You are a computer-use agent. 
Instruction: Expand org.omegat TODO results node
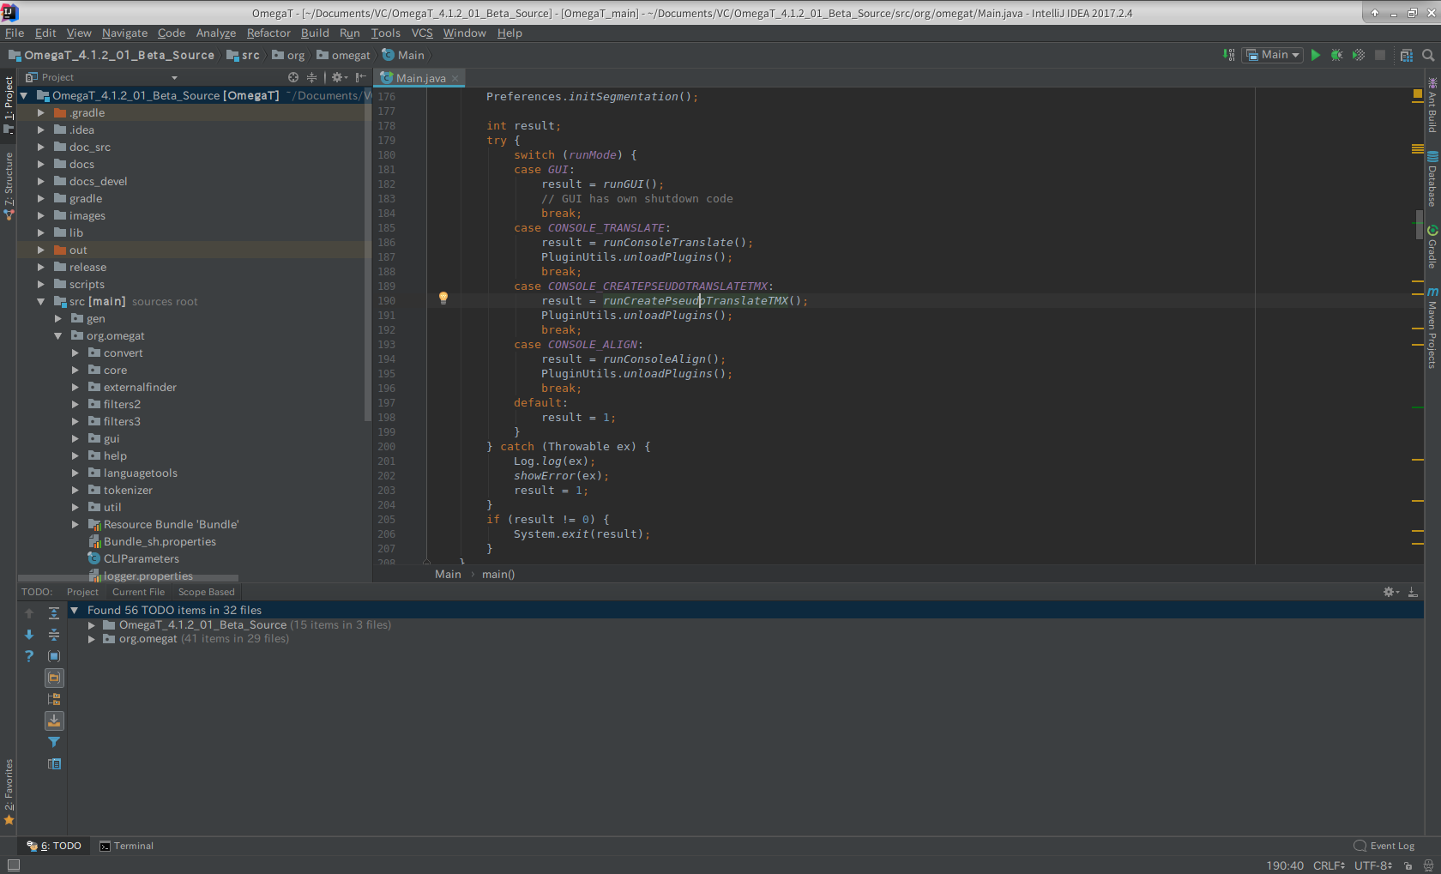pos(91,639)
